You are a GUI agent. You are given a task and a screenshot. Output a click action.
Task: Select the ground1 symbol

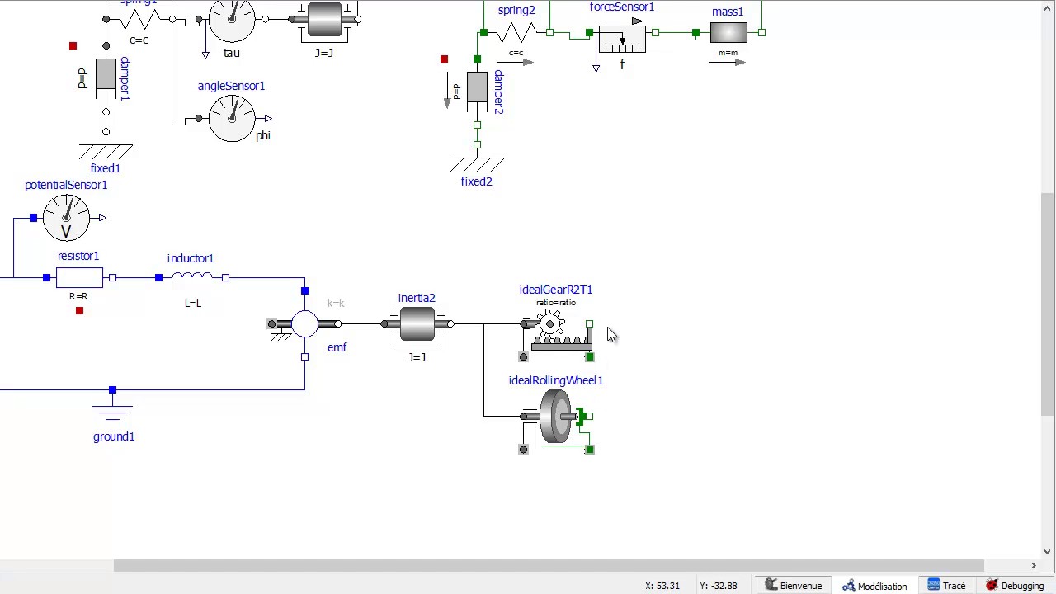(x=112, y=409)
